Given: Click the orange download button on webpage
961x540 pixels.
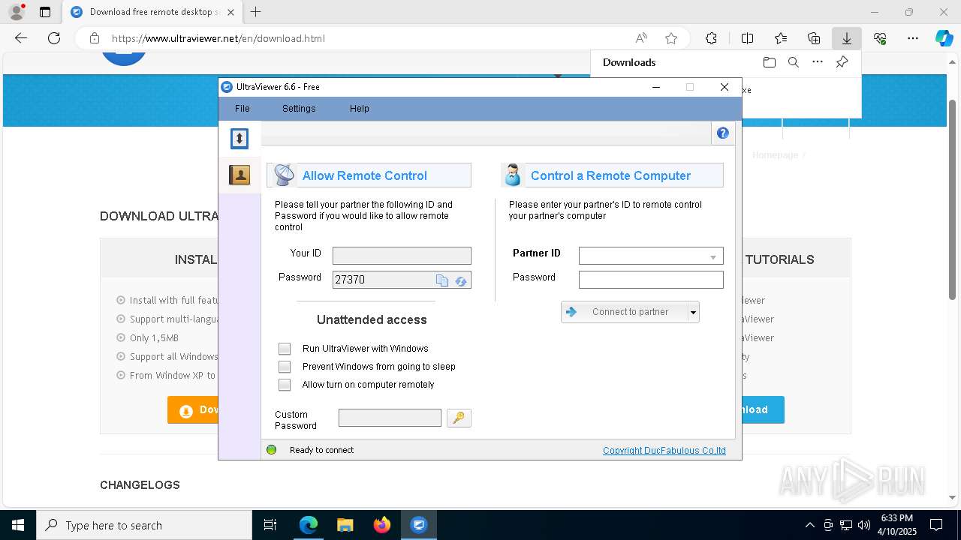Looking at the screenshot, I should coord(193,410).
